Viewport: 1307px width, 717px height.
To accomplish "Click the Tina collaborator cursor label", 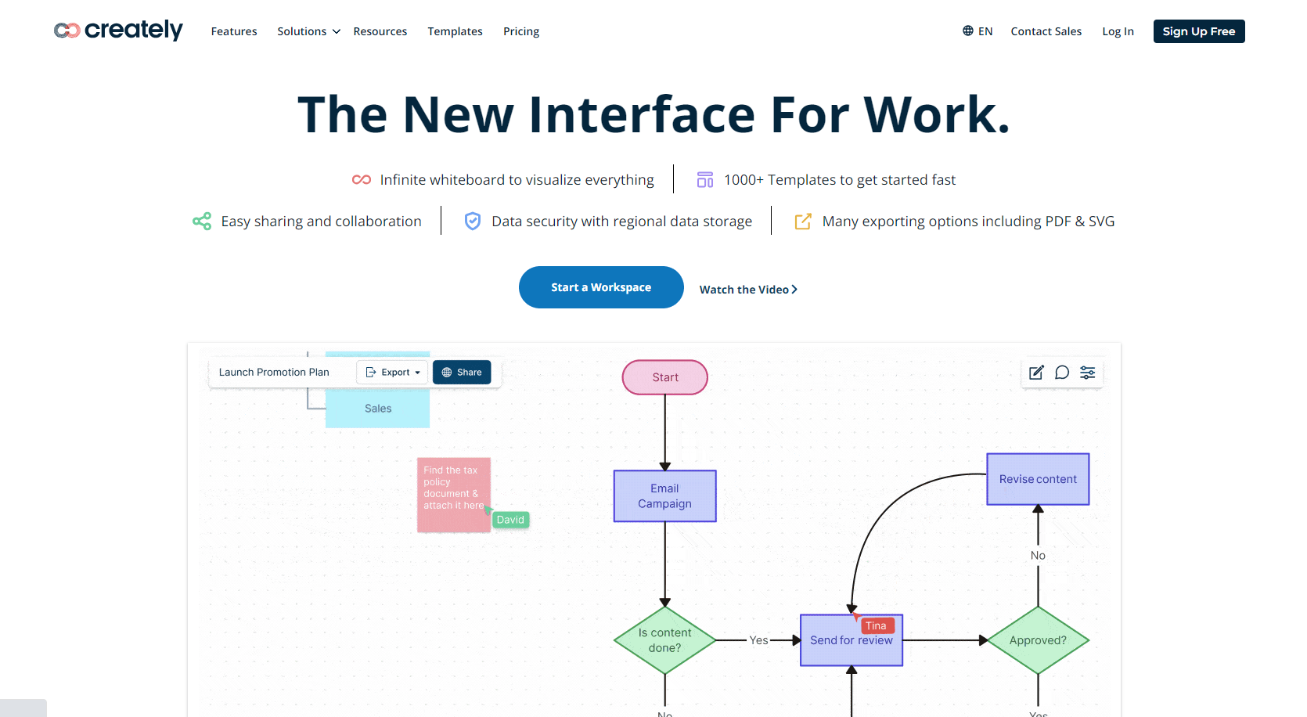I will (x=877, y=625).
